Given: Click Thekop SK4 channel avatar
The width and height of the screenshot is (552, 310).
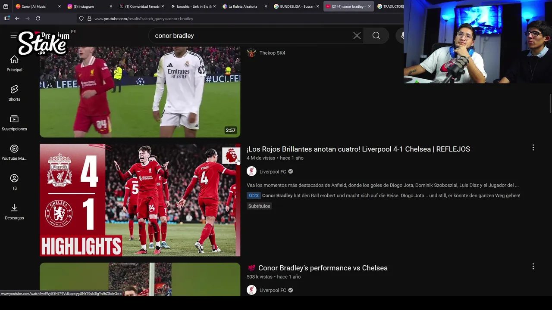Looking at the screenshot, I should (x=251, y=53).
